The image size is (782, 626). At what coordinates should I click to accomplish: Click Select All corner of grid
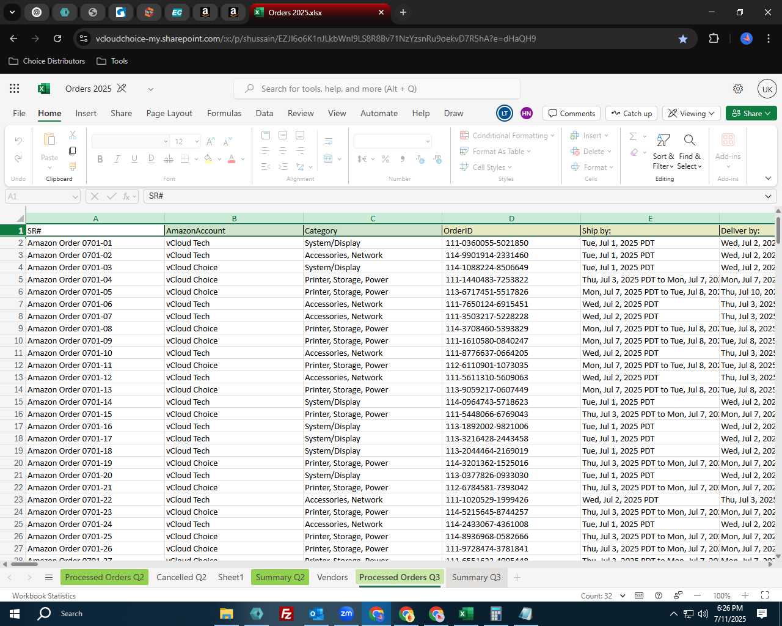pyautogui.click(x=20, y=218)
